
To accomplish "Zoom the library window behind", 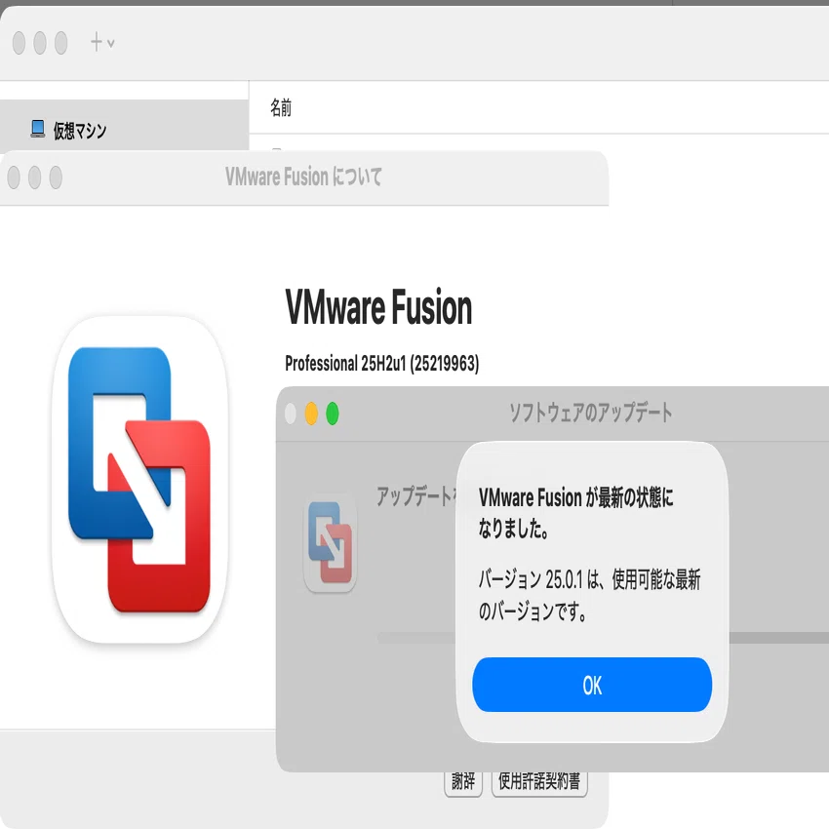I will 60,43.
